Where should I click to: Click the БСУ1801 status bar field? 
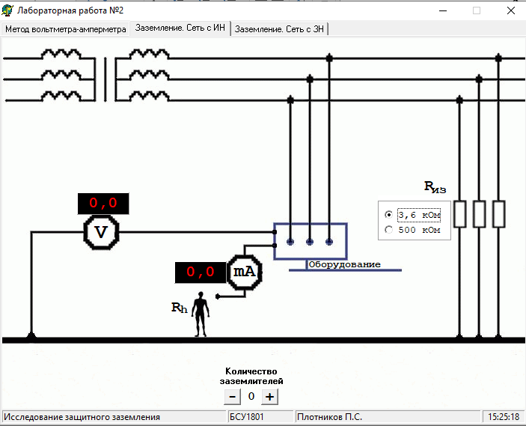point(260,417)
